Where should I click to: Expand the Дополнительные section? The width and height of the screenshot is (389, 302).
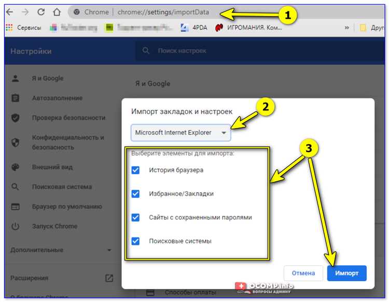click(61, 250)
